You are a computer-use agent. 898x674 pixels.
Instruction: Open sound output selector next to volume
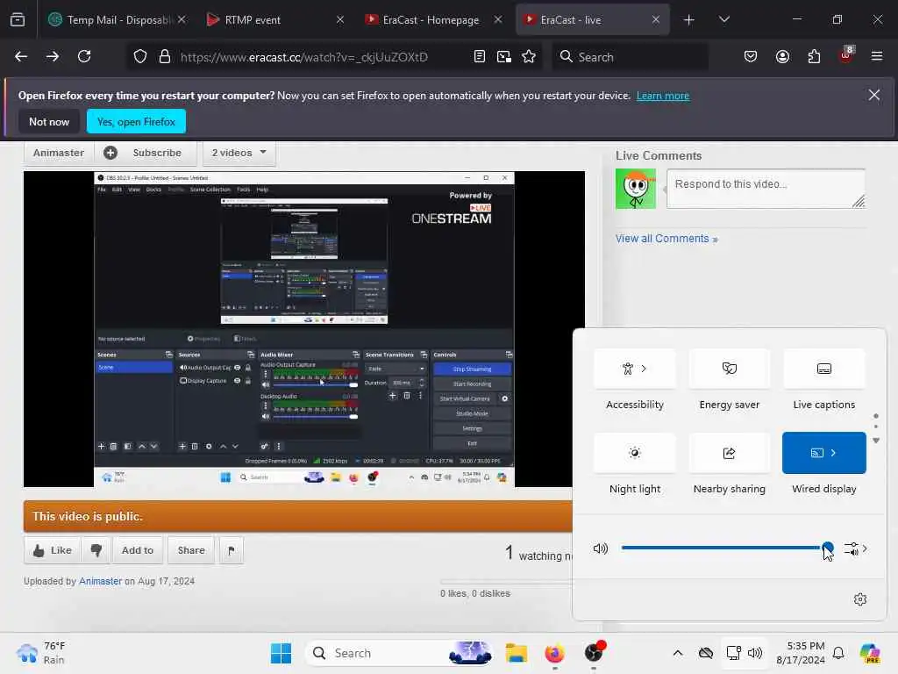[855, 549]
